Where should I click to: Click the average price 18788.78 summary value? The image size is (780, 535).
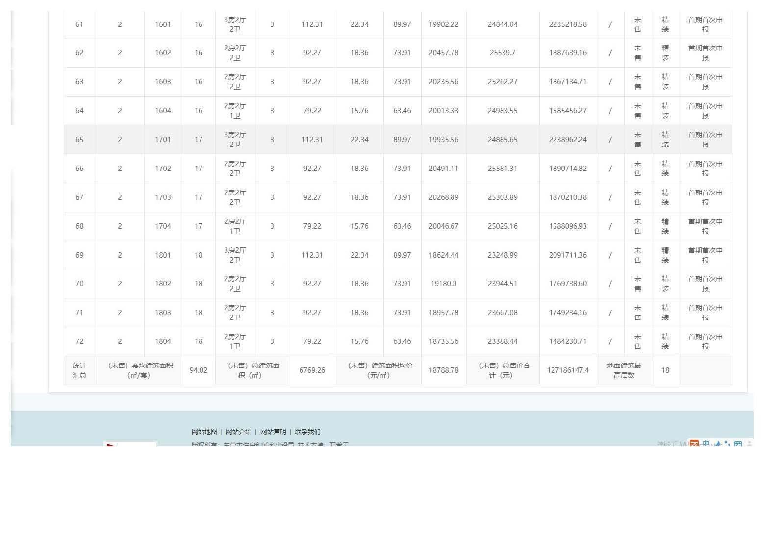tap(443, 370)
